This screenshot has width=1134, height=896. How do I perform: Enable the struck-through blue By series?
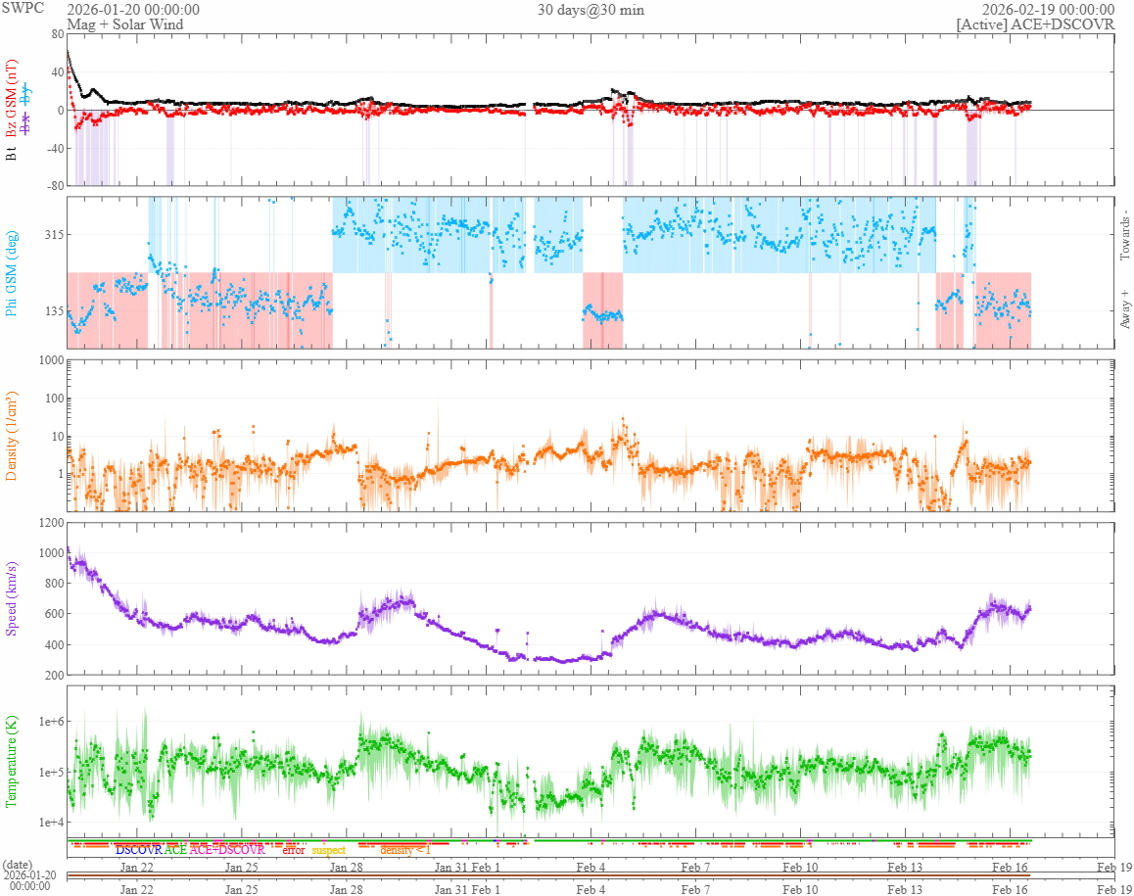point(26,95)
